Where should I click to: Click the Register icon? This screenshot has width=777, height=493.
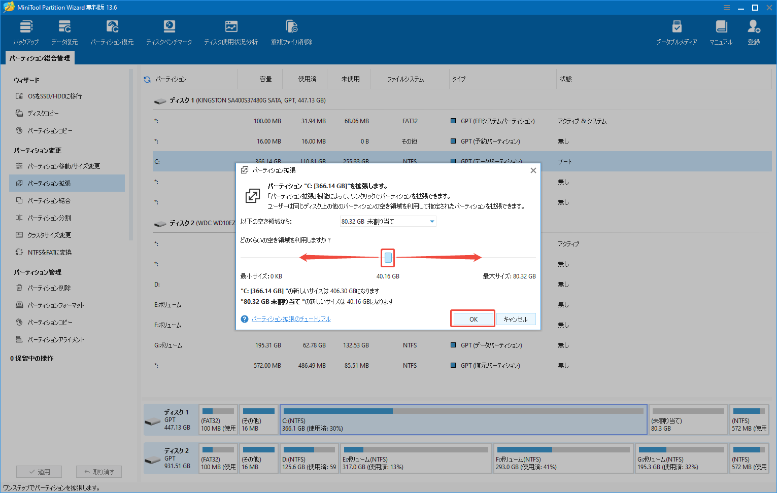click(x=753, y=32)
